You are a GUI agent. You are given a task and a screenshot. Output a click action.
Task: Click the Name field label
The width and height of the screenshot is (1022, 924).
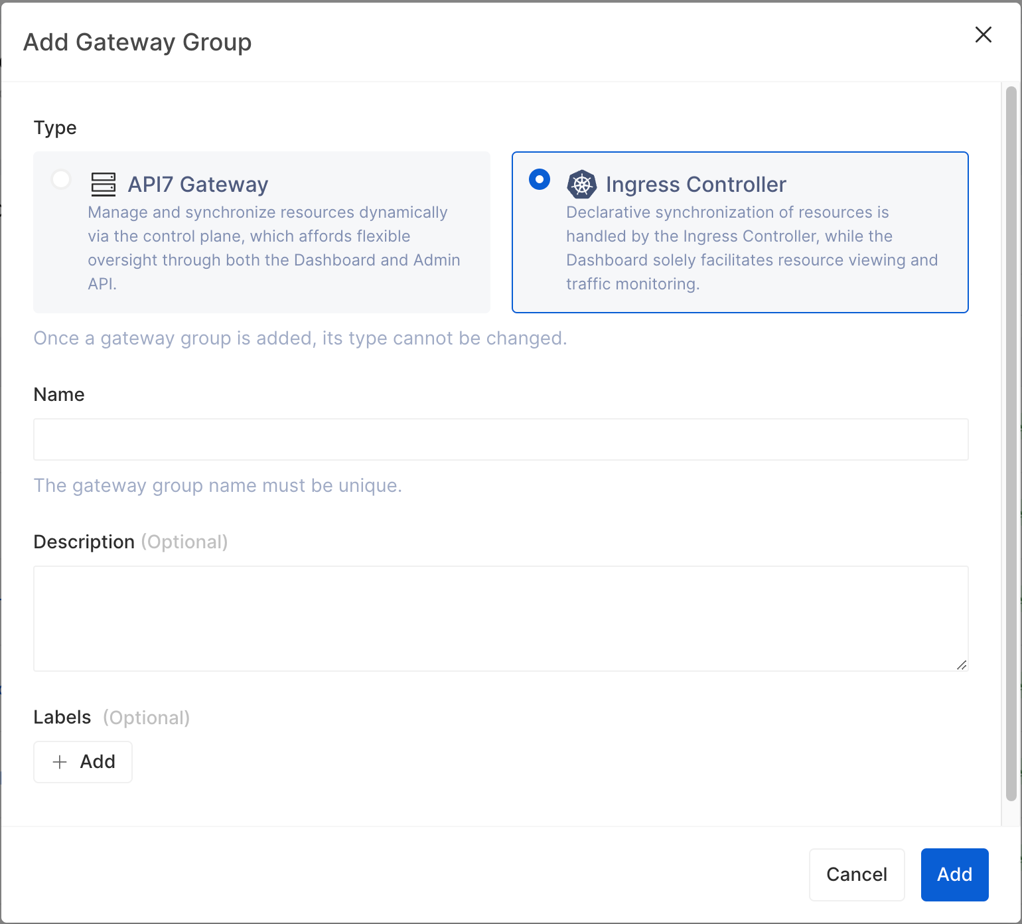tap(59, 395)
